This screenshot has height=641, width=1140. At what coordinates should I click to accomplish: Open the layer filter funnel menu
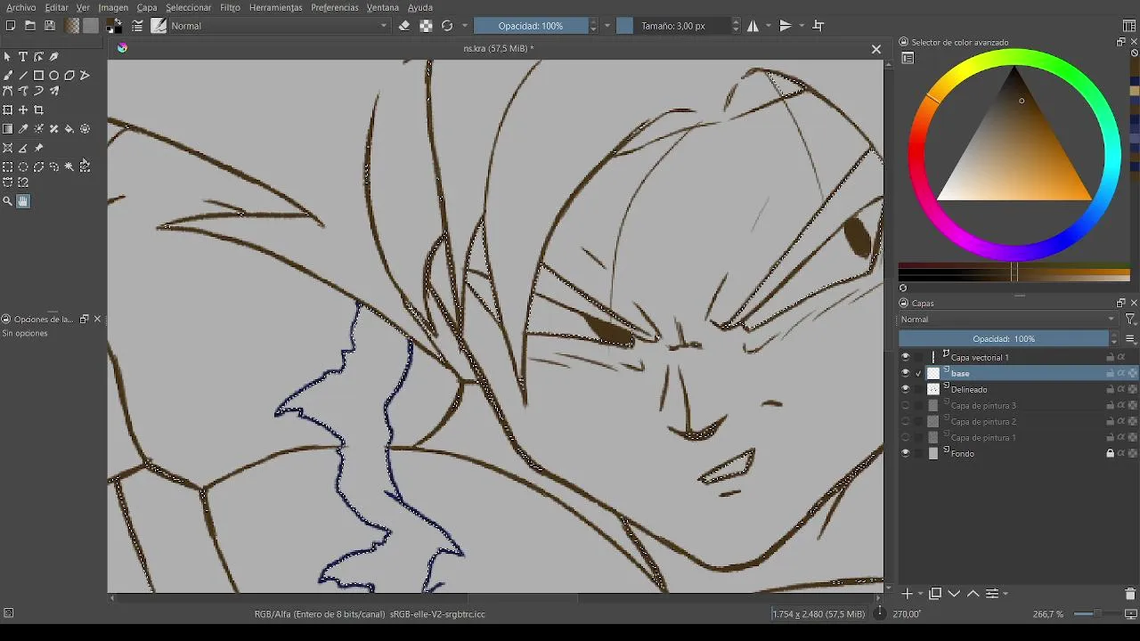1130,320
